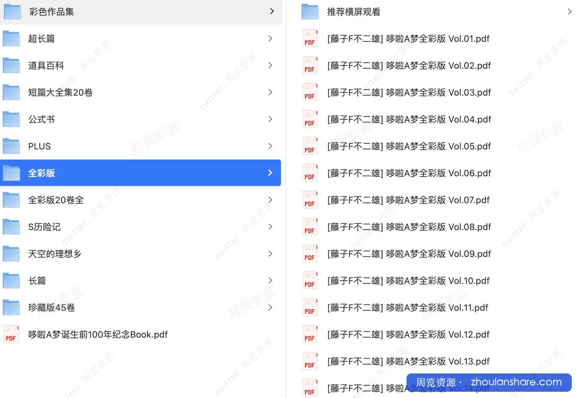Select file name 哆啦A梦全彩版 Vol.09.pdf
This screenshot has height=398, width=578.
pos(409,254)
